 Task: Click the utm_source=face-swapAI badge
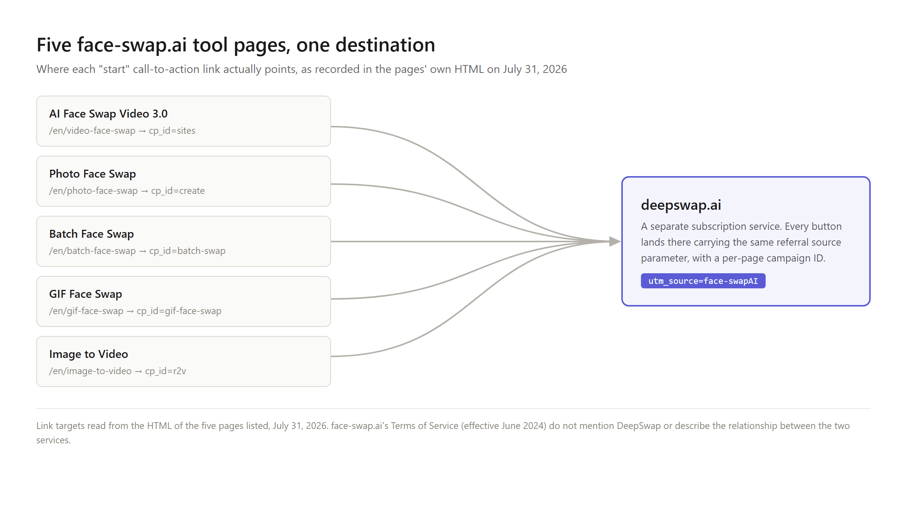point(703,281)
